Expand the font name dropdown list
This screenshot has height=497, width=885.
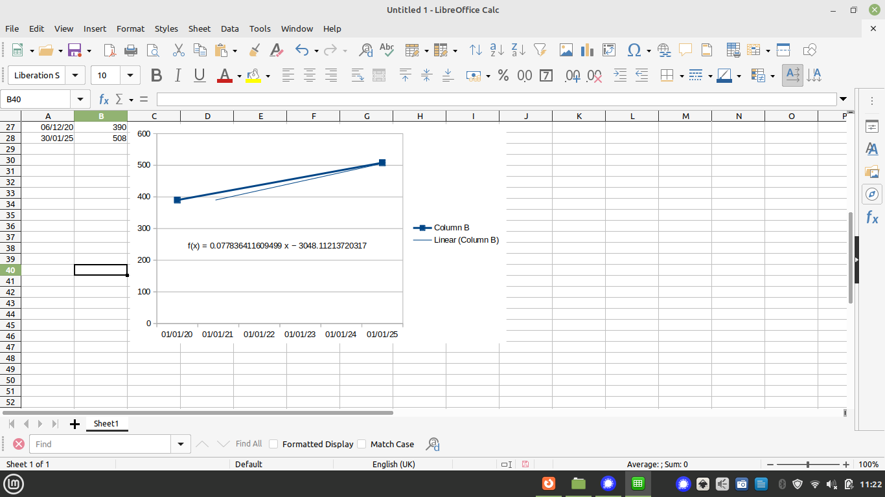coord(75,76)
